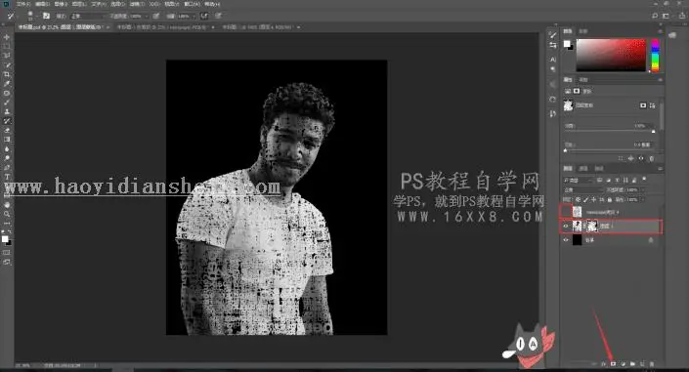Click the mask feather slider handle
The image size is (689, 372).
point(566,150)
